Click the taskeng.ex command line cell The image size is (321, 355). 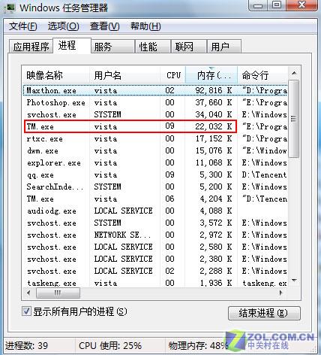pyautogui.click(x=265, y=283)
